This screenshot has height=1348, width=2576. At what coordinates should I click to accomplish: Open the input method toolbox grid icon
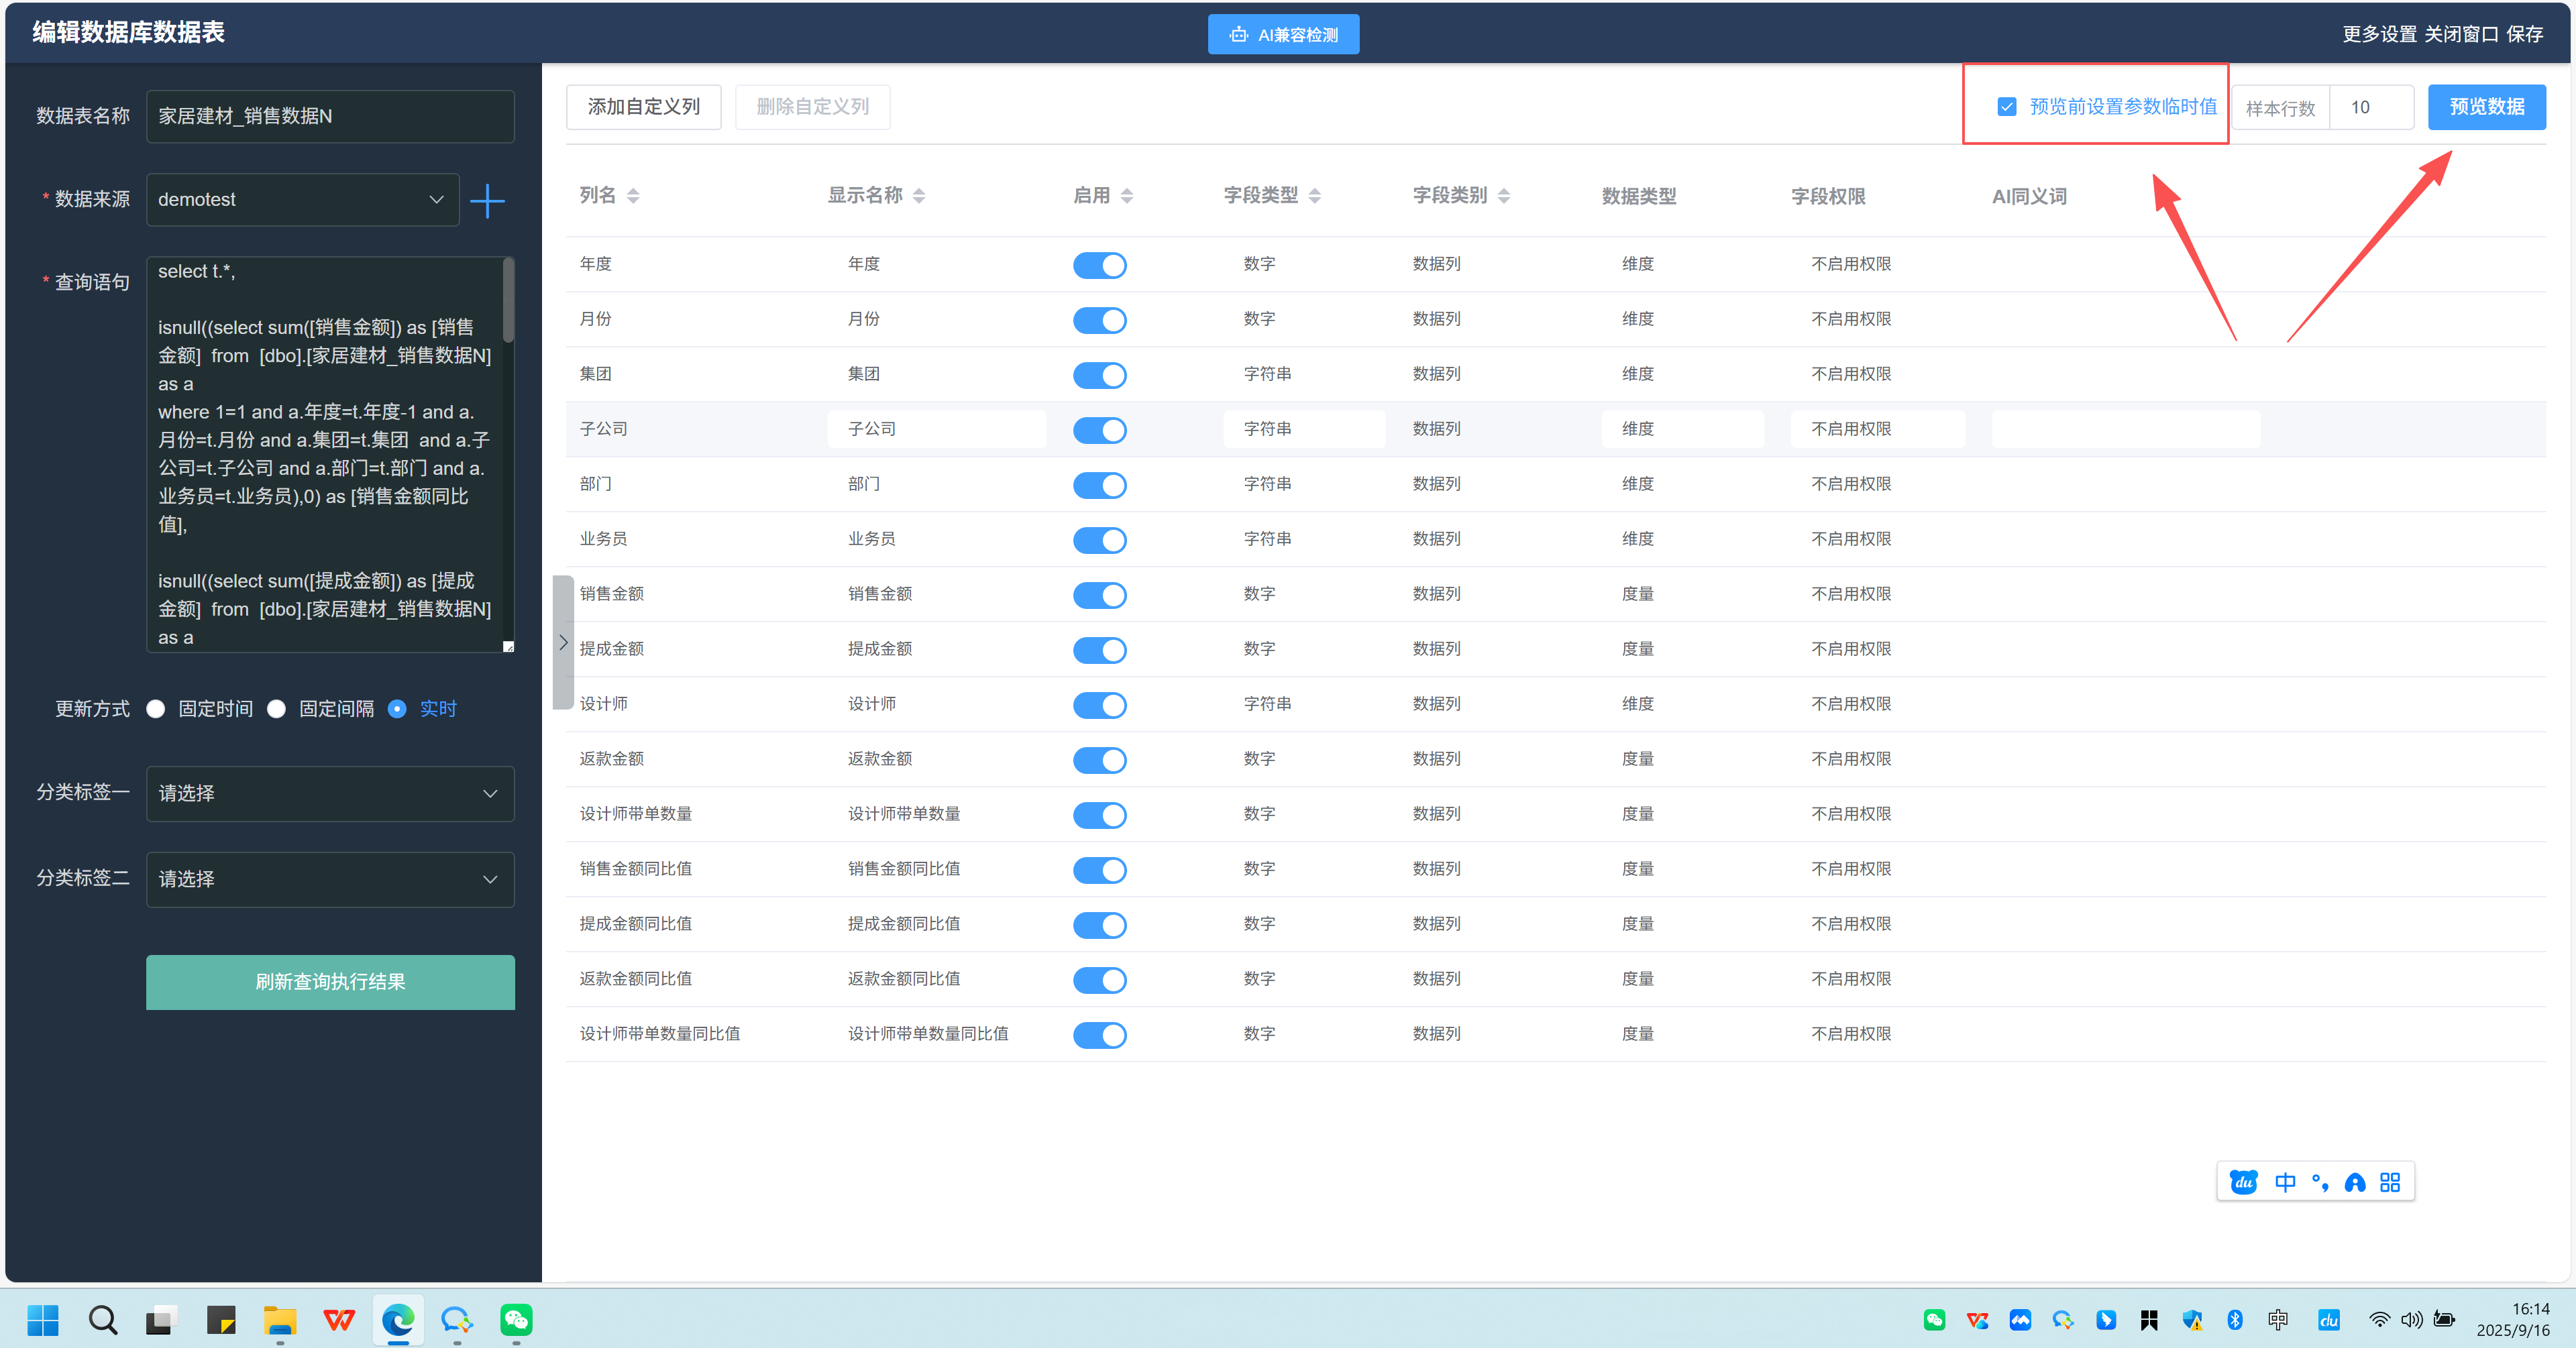click(2390, 1182)
